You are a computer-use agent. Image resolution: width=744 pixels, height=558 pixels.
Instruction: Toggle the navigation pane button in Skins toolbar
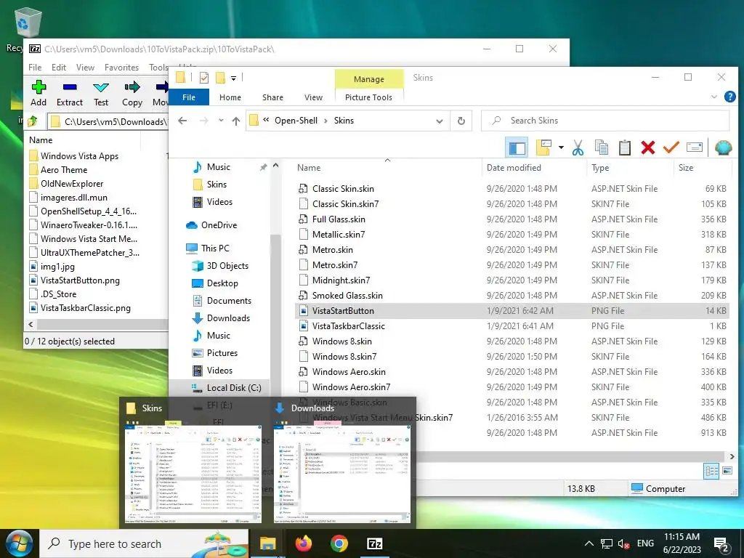point(517,148)
